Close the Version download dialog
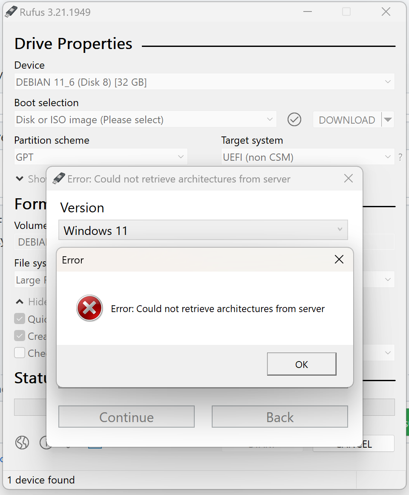This screenshot has width=409, height=495. click(348, 179)
